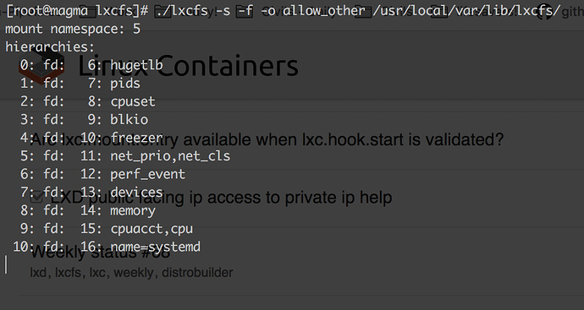Toggle the solved checkbox beside LXD public facing topic
The height and width of the screenshot is (310, 584).
click(36, 197)
